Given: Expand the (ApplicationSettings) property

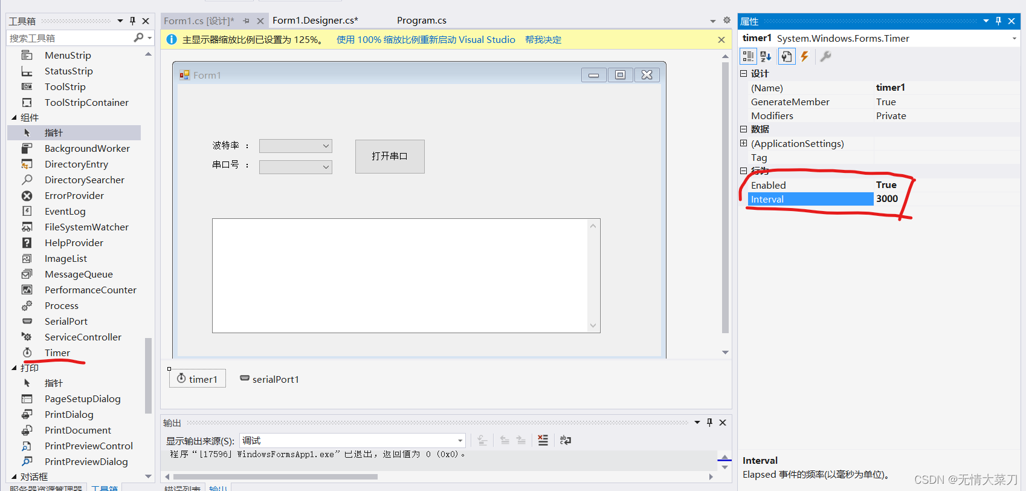Looking at the screenshot, I should 744,143.
